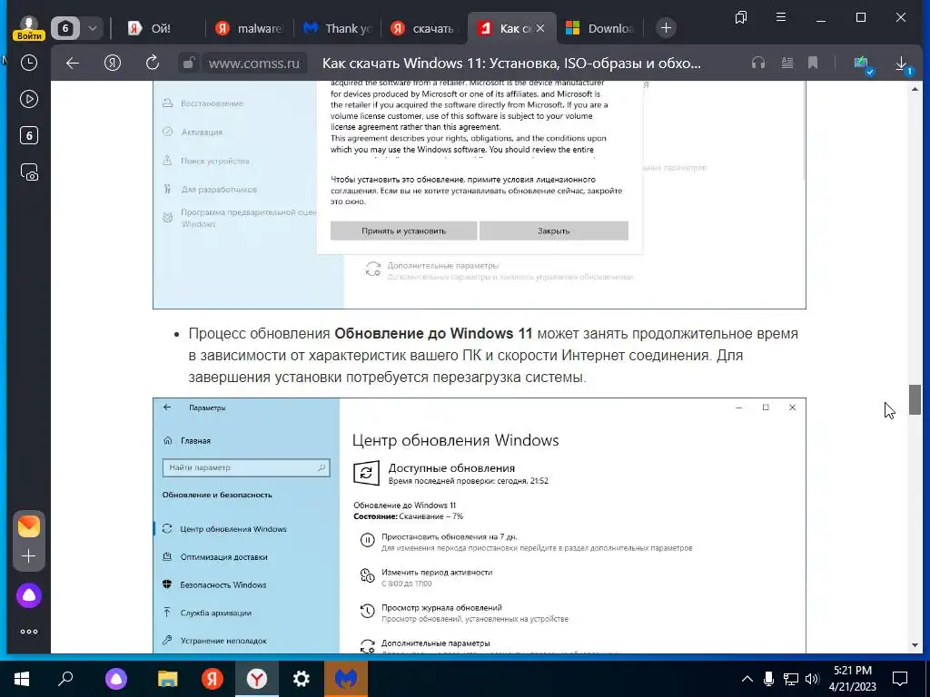Switch to the Thank you tab
The height and width of the screenshot is (697, 930).
click(337, 28)
